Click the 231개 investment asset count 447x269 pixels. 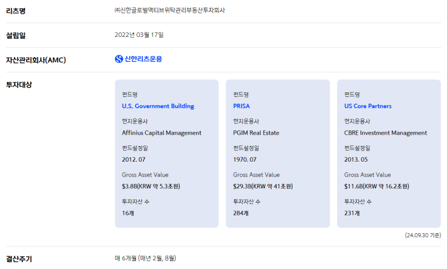[x=352, y=213]
